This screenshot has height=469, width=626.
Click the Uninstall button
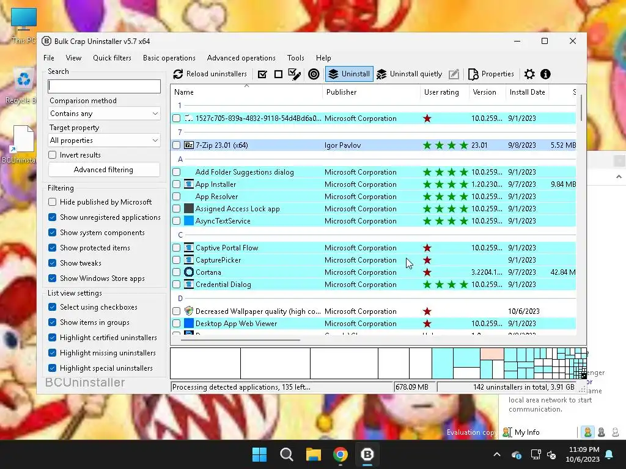(x=349, y=74)
